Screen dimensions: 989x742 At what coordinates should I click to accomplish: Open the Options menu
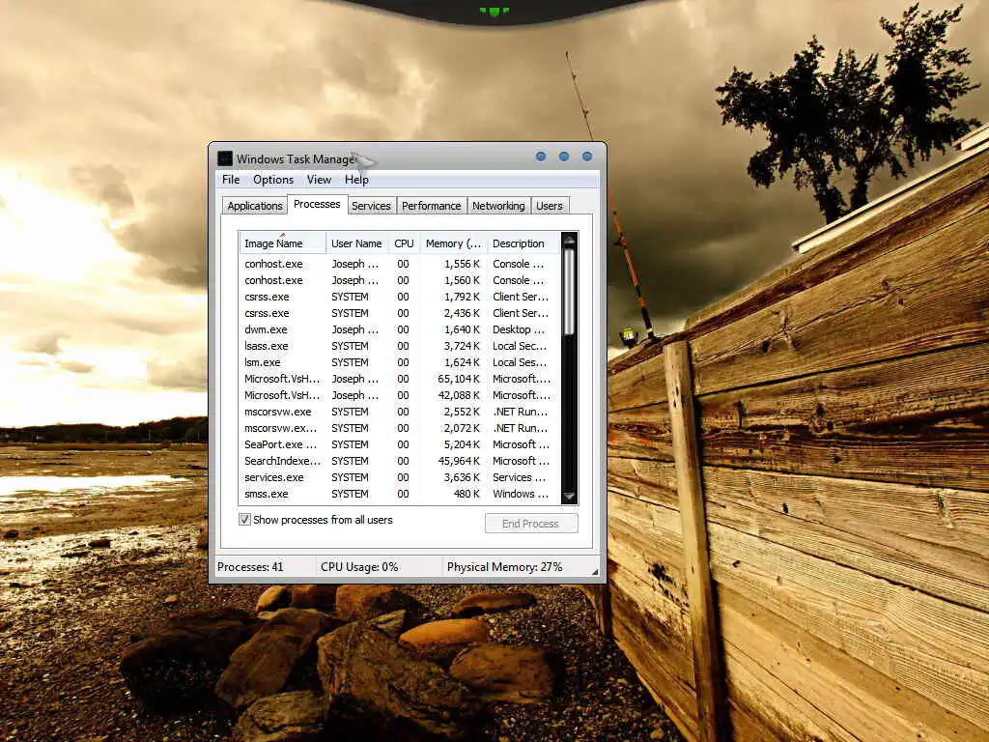tap(273, 180)
